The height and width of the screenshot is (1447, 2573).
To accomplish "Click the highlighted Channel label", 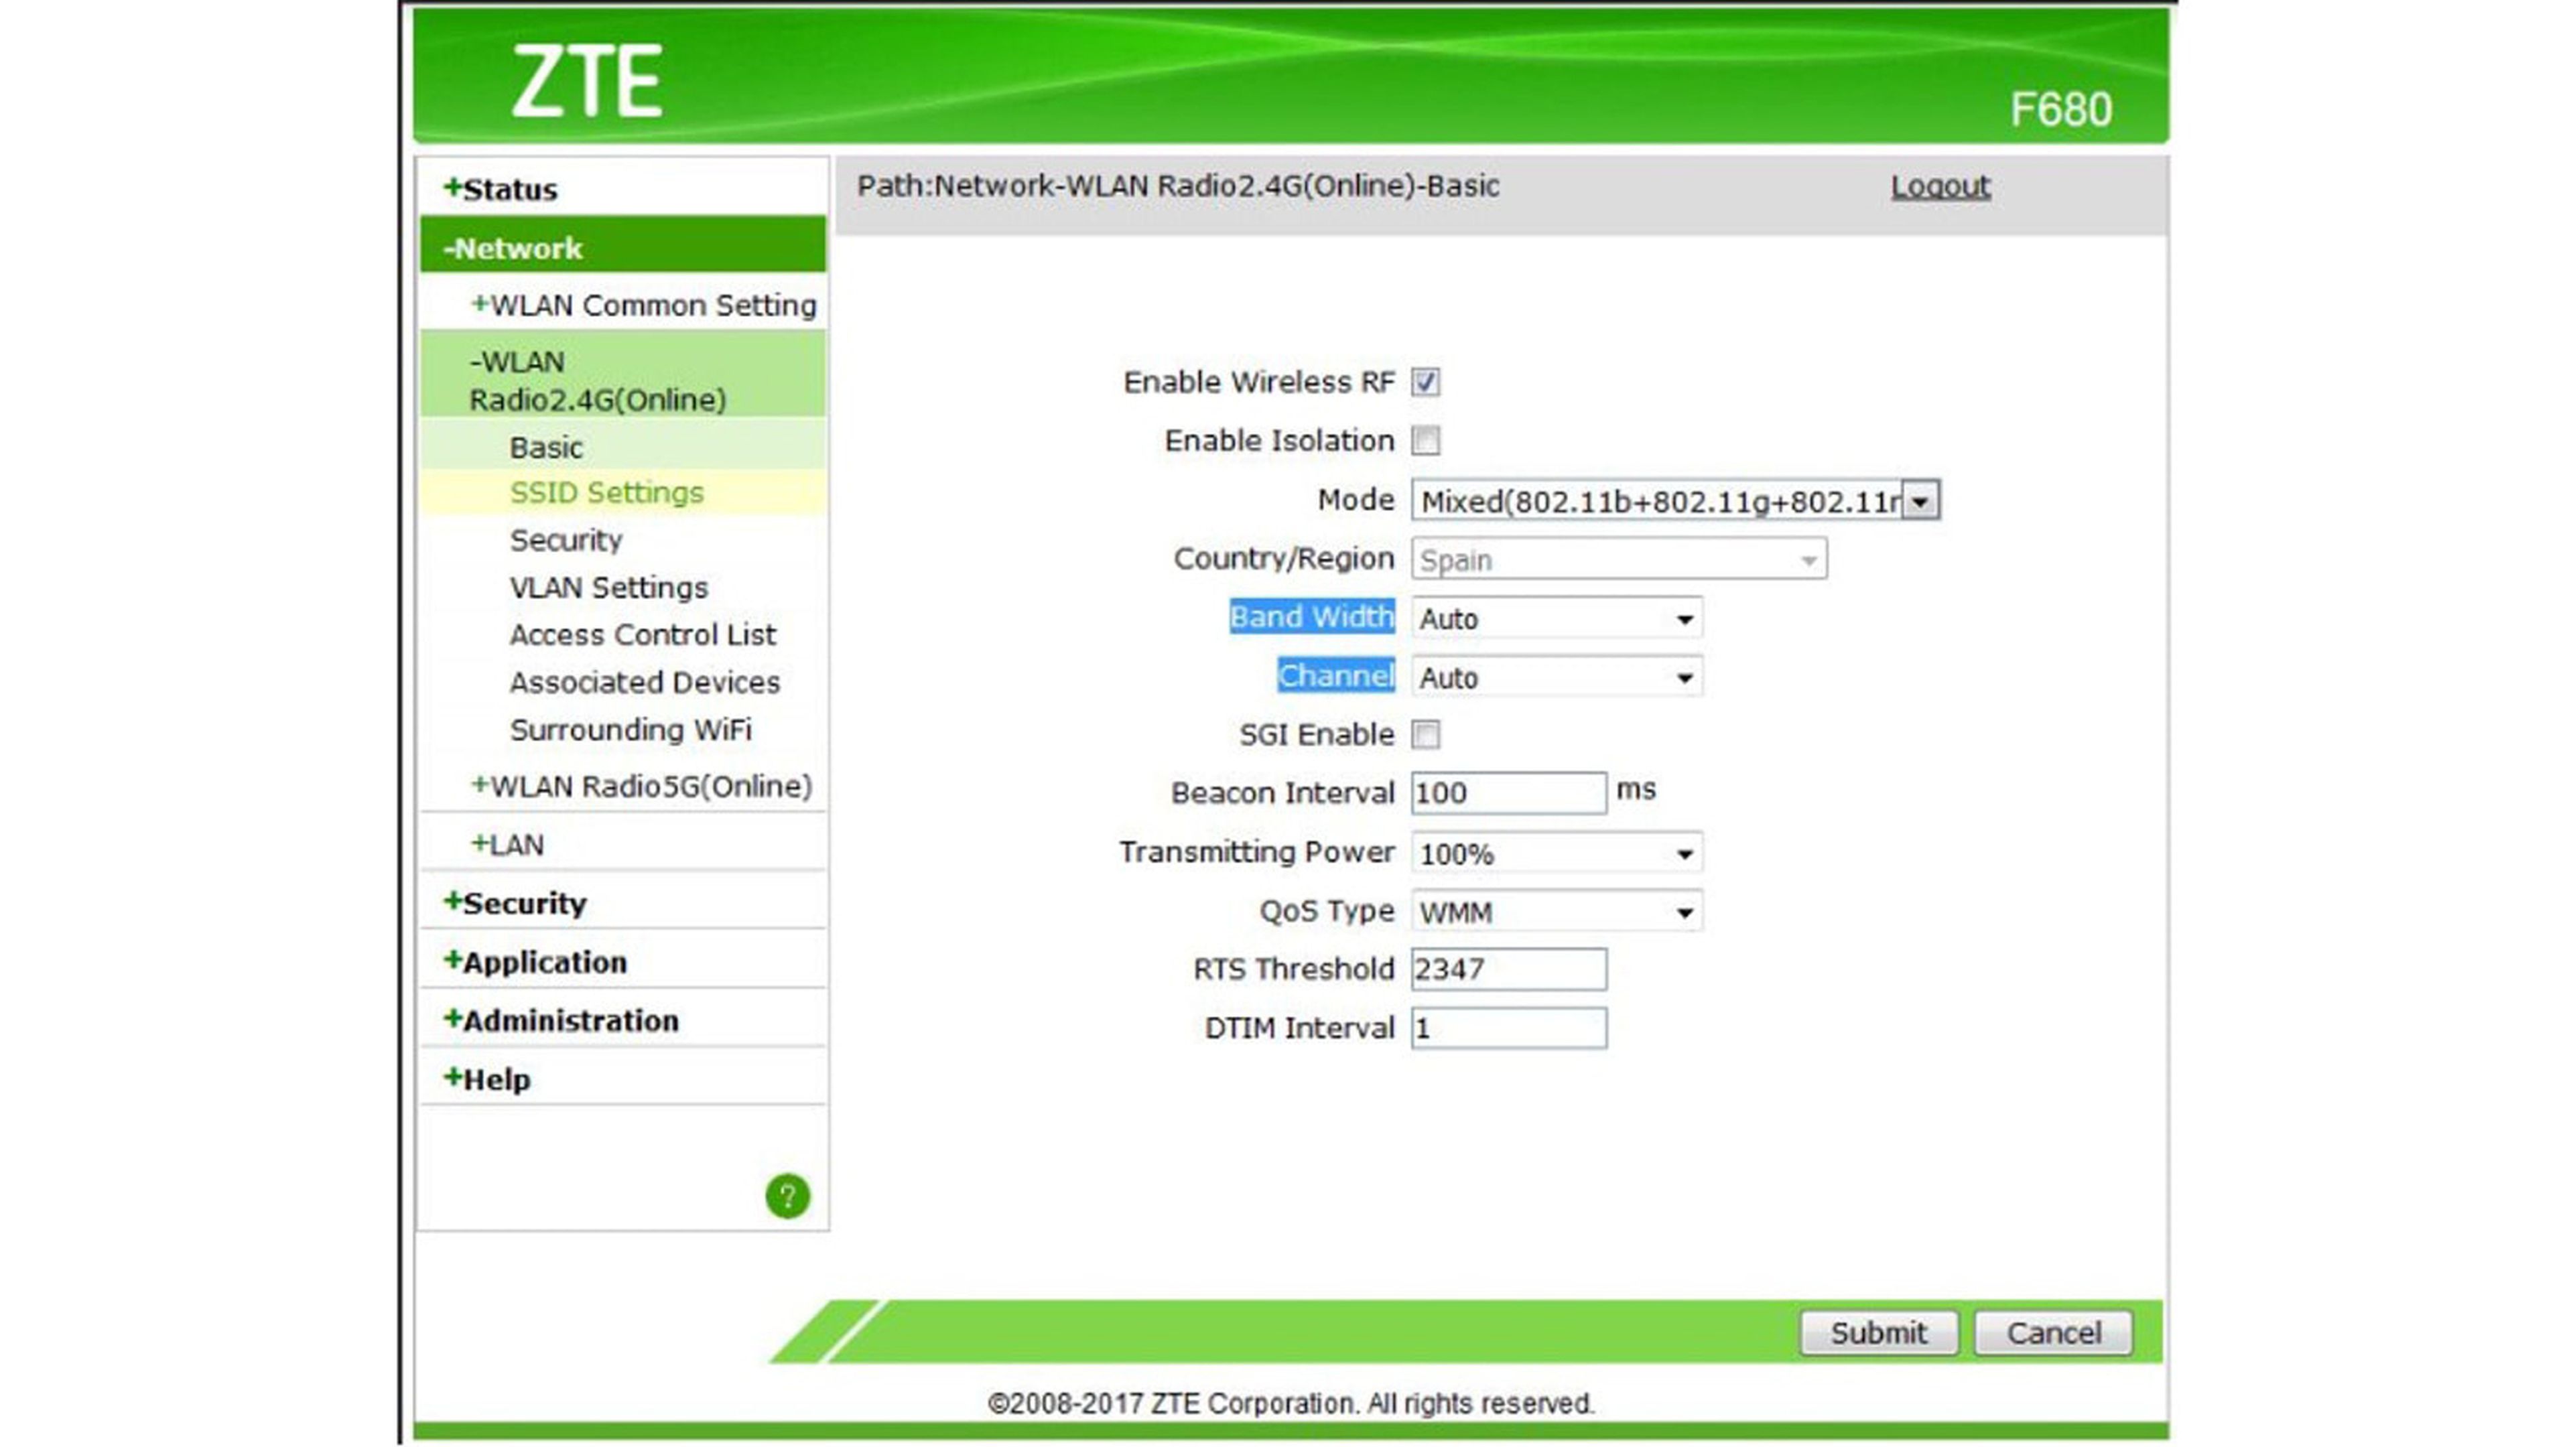I will pyautogui.click(x=1335, y=676).
